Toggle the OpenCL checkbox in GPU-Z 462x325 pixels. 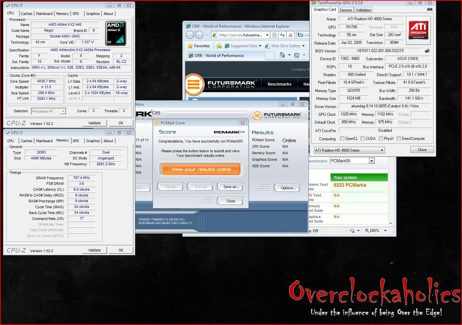tap(342, 139)
